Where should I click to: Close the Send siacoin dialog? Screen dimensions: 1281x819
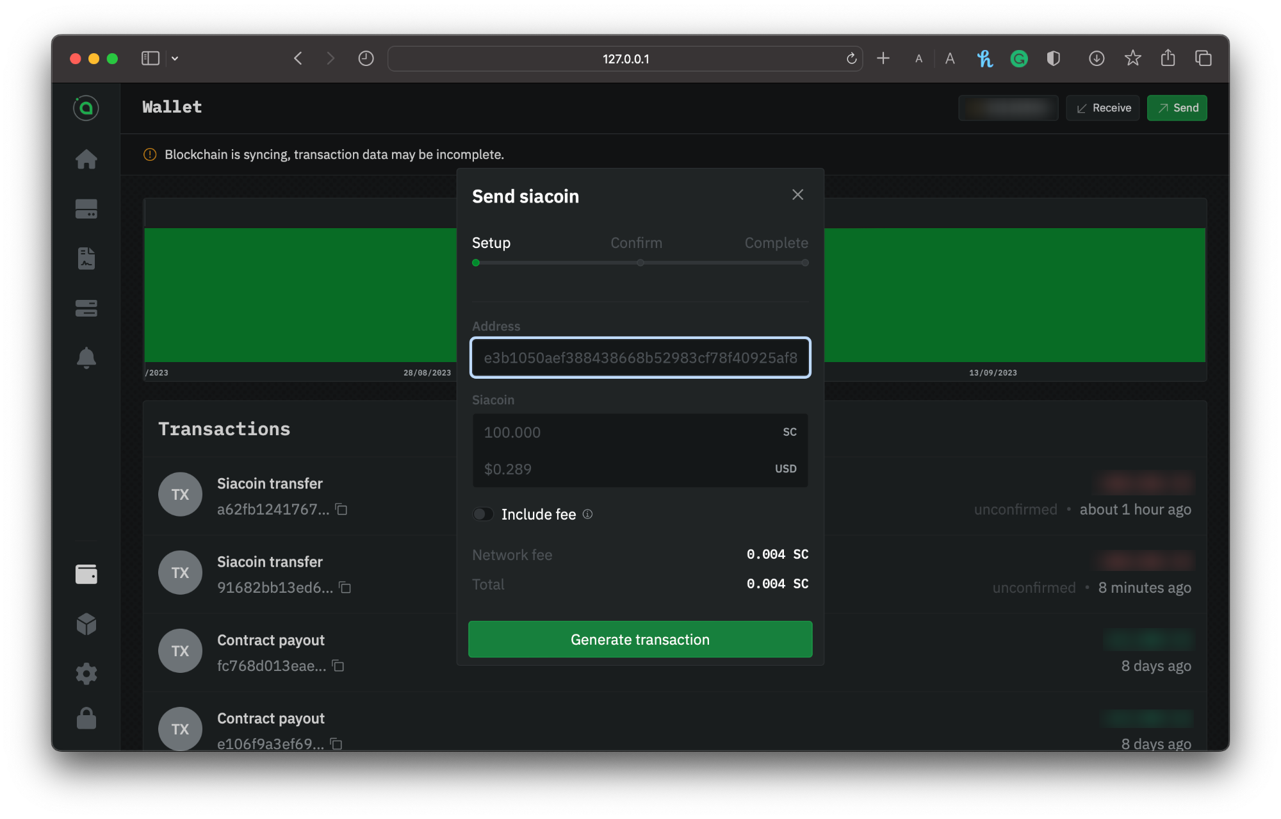point(797,195)
